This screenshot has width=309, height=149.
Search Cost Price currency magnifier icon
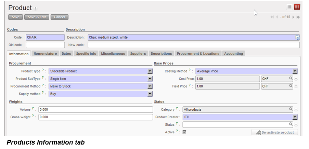pos(291,79)
